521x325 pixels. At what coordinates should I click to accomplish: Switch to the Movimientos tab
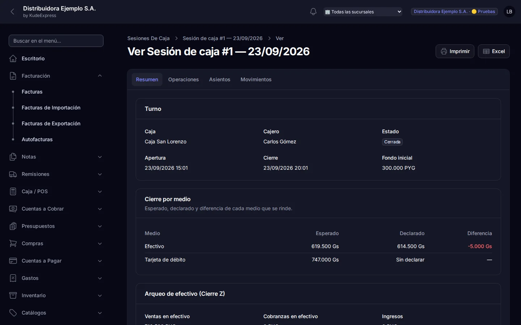(256, 79)
